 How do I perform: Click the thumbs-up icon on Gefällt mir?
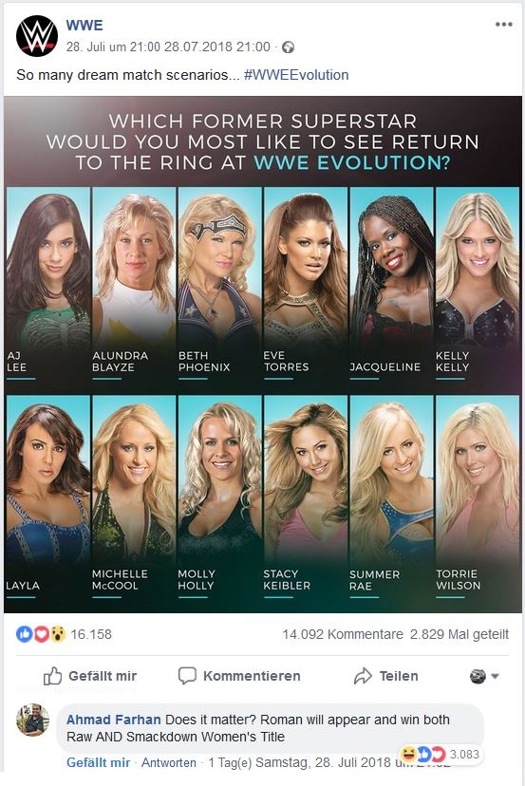point(52,676)
